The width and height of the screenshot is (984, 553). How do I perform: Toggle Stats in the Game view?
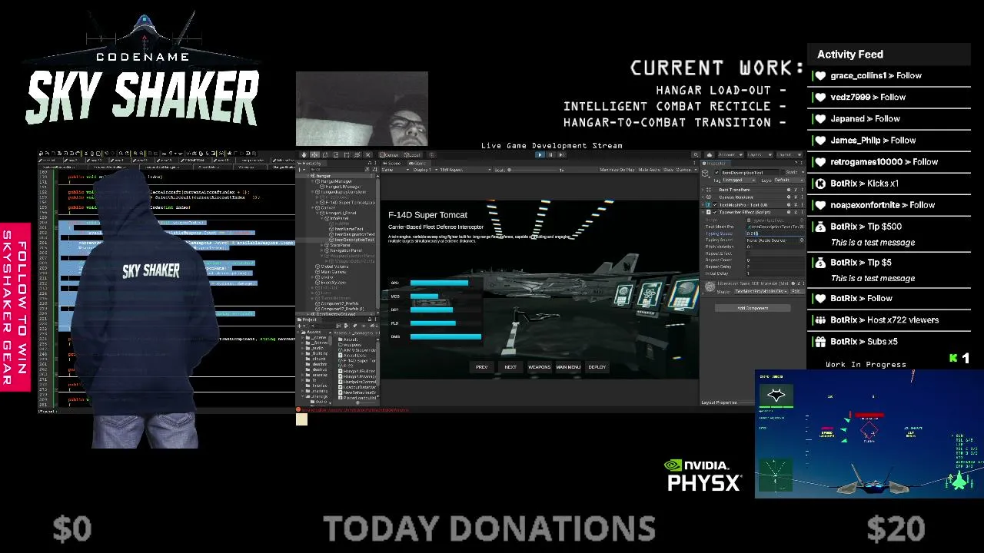point(667,170)
